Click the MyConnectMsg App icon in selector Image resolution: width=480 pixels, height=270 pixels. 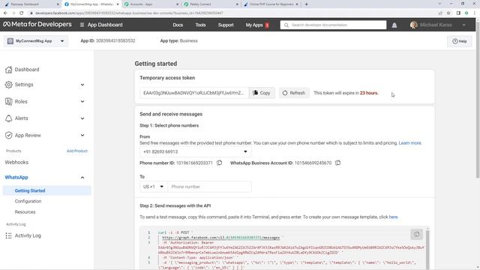(x=10, y=41)
